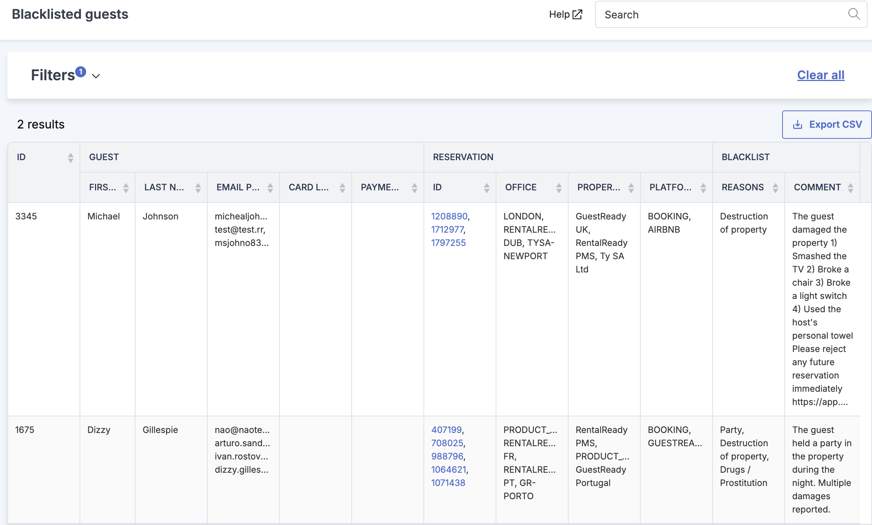Click last name Johnson
Viewport: 872px width, 525px height.
(x=161, y=216)
